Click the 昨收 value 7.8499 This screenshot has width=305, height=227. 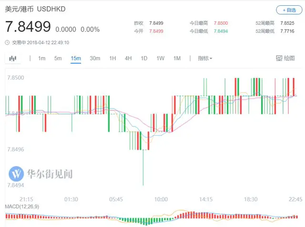coord(156,23)
